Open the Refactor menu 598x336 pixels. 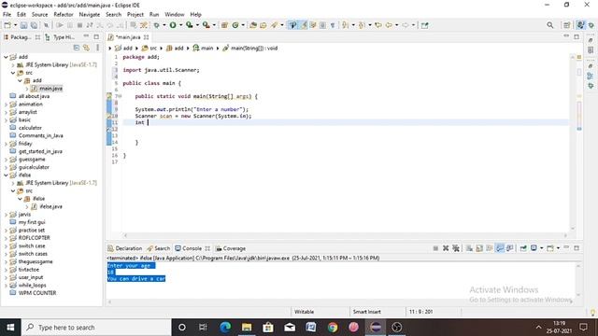[64, 15]
